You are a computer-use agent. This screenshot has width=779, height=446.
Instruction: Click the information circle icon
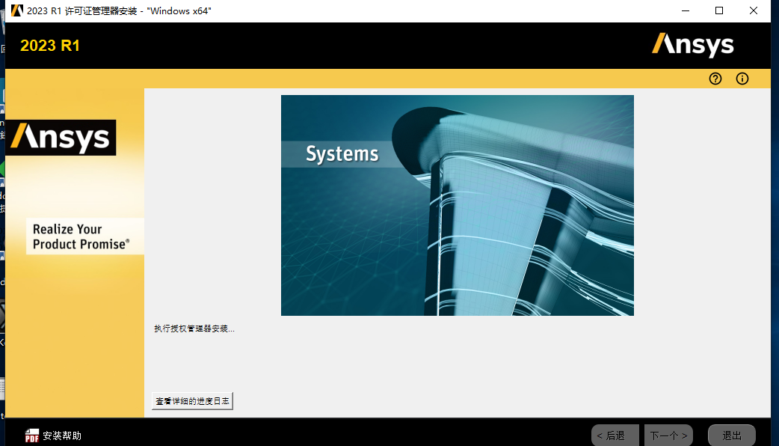point(742,79)
